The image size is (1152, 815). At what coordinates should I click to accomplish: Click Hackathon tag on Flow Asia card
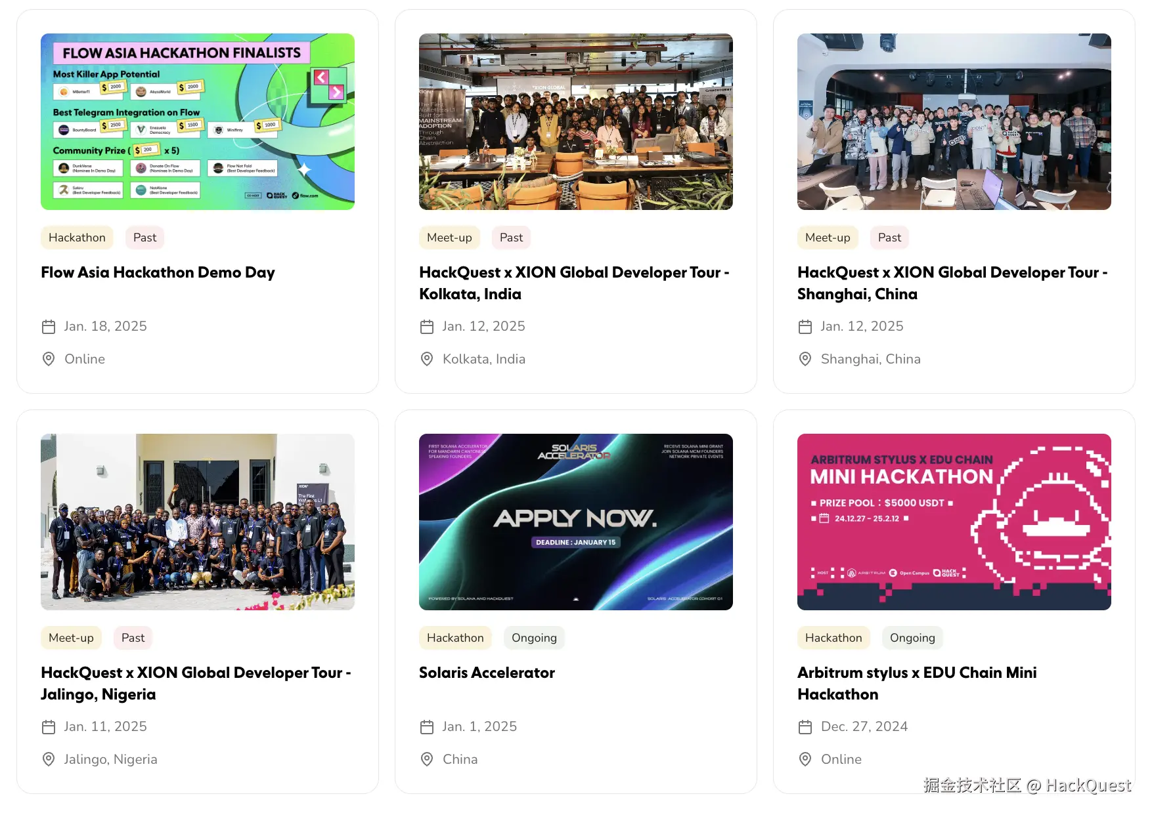[x=77, y=238]
